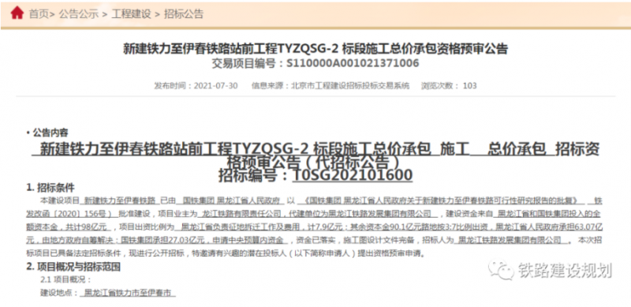Click the underlined location 黑龙江省铁力市至伊春市

(x=128, y=293)
